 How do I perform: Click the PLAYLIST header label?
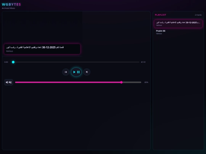[x=160, y=15]
